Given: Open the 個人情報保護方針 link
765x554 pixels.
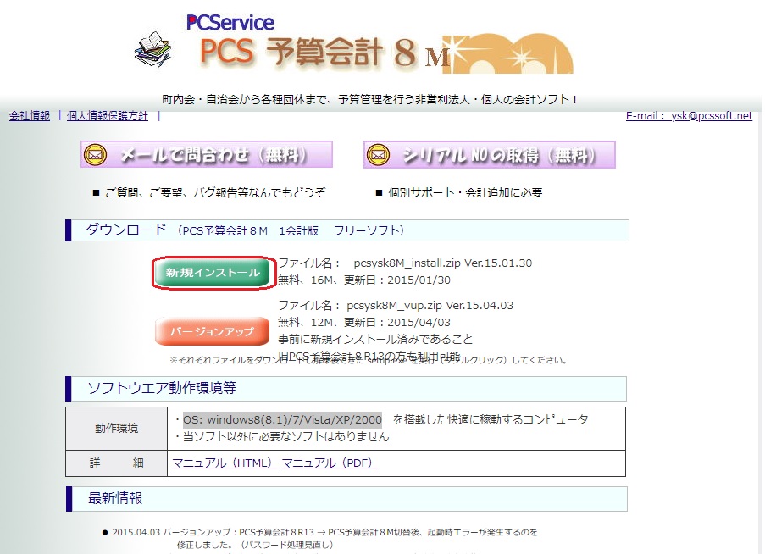Looking at the screenshot, I should point(106,115).
